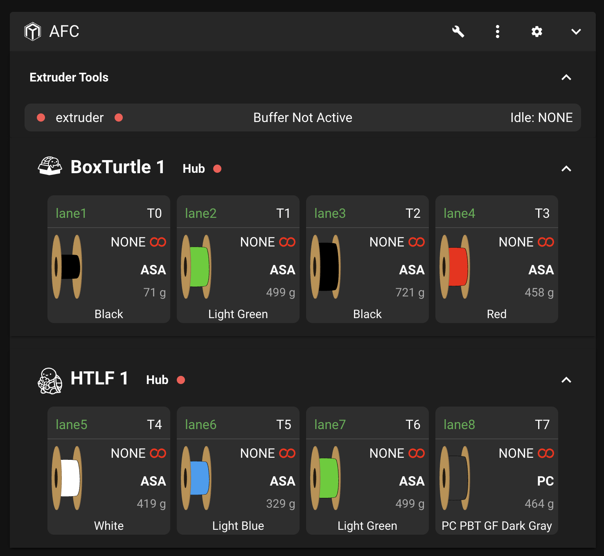
Task: Toggle the Hub status dot for HTLF 1
Action: [181, 380]
